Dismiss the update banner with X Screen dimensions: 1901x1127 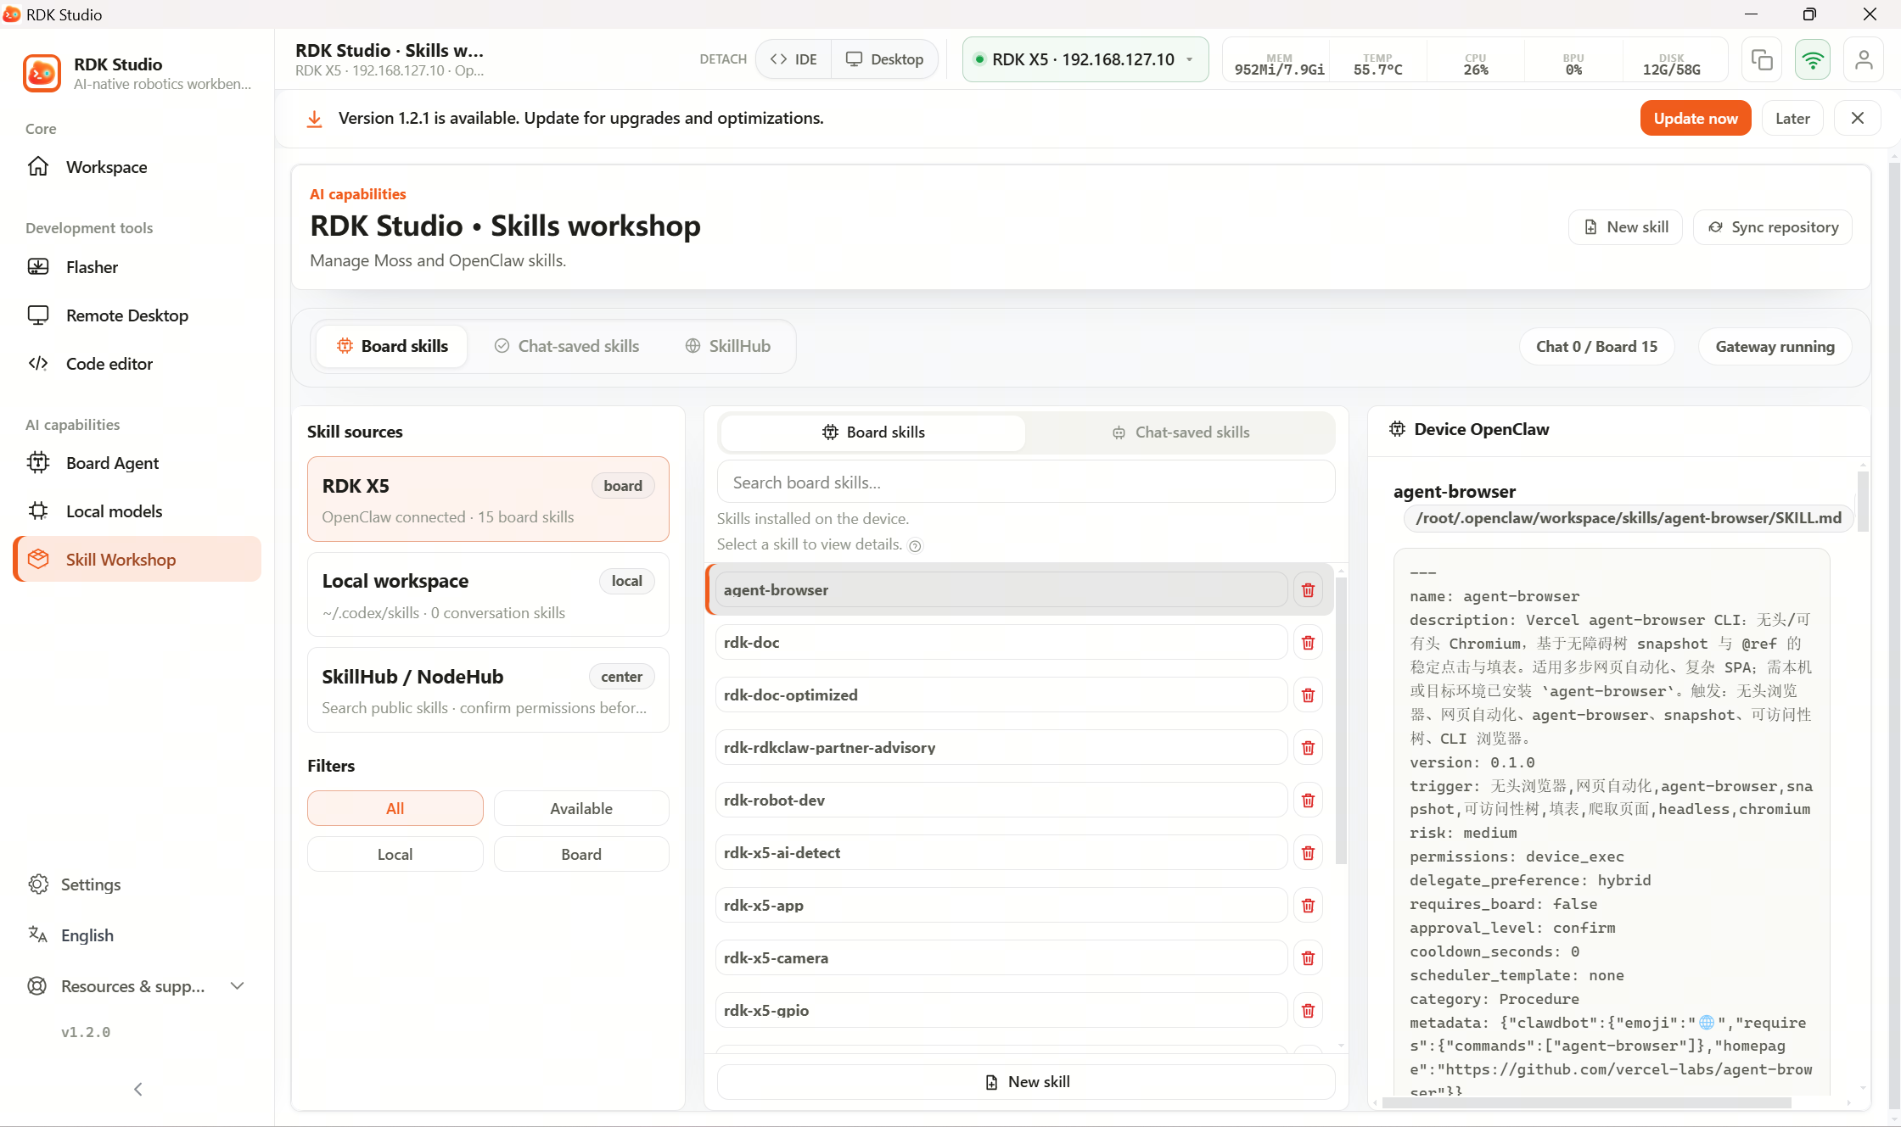(1857, 119)
